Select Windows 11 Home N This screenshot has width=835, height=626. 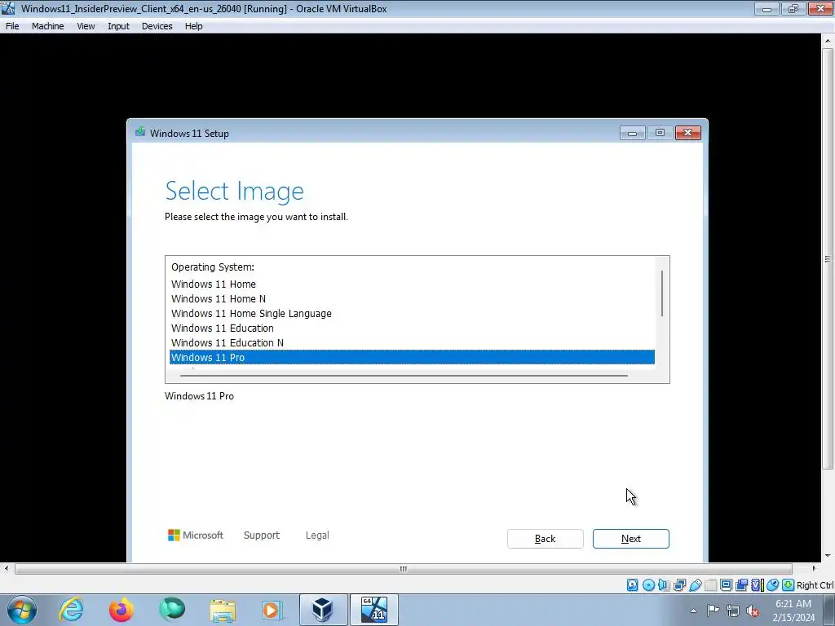412,298
